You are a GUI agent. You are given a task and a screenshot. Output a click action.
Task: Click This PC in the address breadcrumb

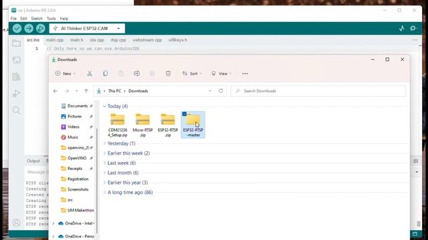click(114, 91)
